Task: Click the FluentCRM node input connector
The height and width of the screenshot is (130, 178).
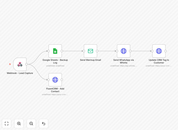Action: (49, 80)
